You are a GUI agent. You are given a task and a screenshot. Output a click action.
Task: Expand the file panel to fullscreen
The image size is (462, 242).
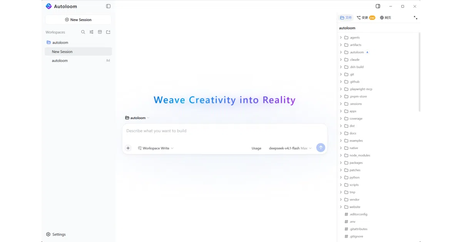(415, 18)
